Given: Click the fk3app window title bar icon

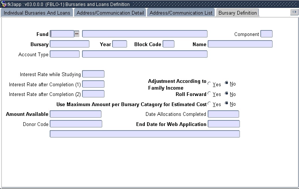Looking at the screenshot, I should point(4,4).
